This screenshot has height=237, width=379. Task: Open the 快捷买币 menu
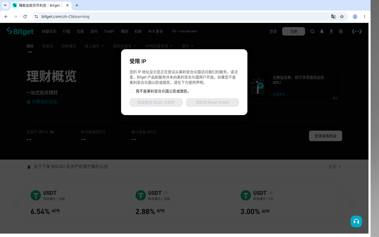click(x=49, y=31)
